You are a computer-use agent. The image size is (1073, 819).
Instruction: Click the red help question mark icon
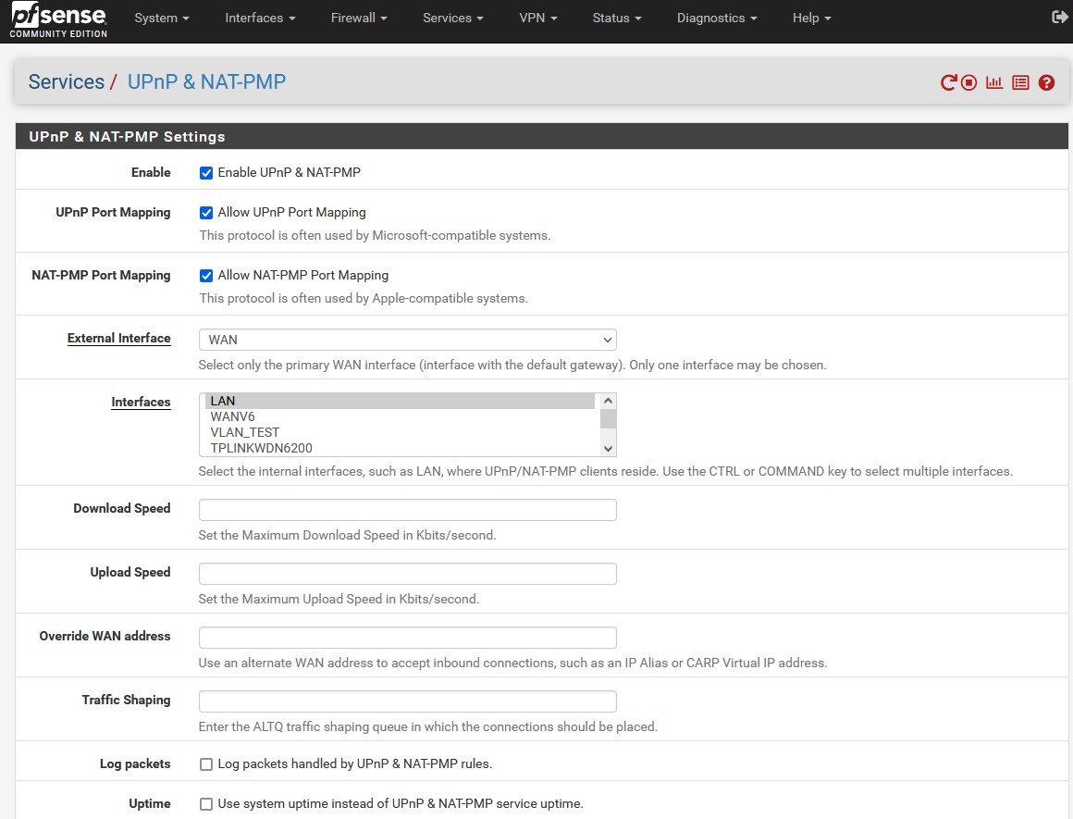[x=1046, y=82]
